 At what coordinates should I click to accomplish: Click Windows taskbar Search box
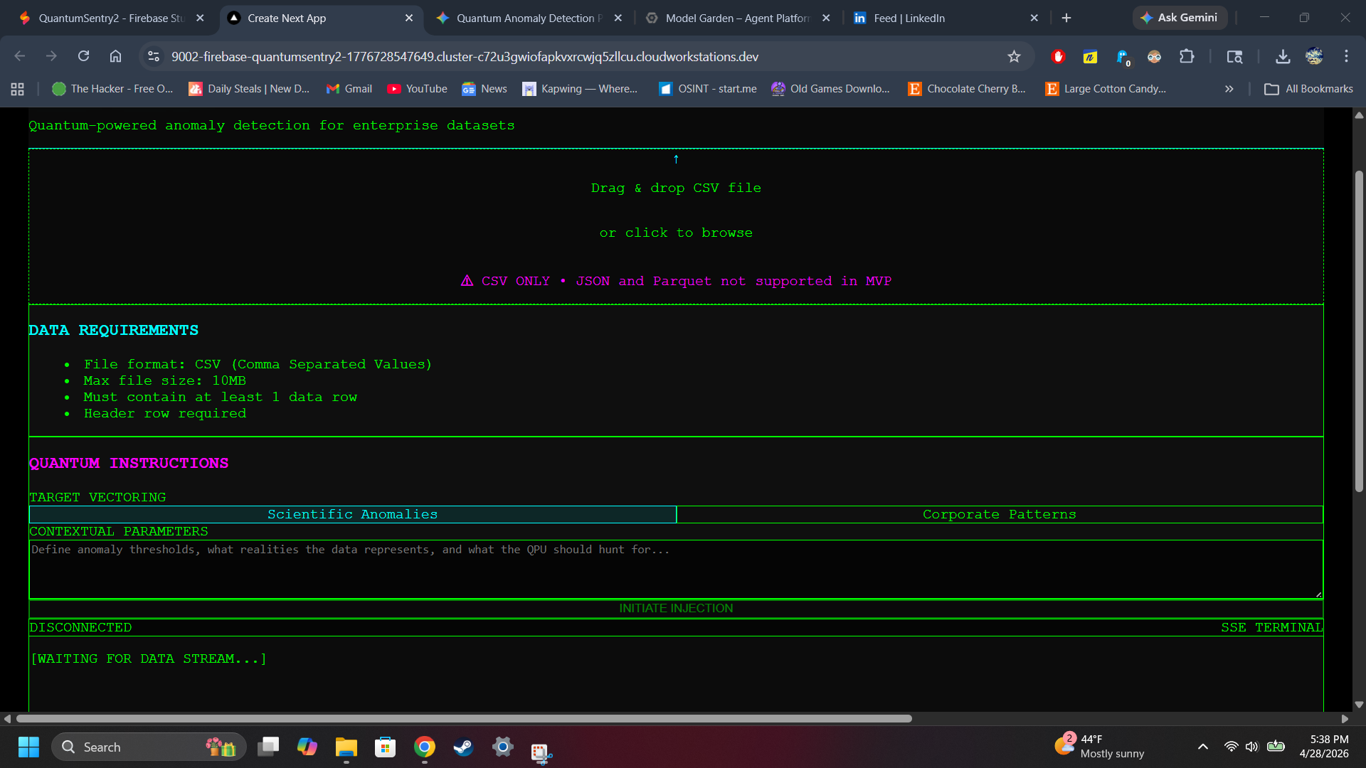click(149, 747)
